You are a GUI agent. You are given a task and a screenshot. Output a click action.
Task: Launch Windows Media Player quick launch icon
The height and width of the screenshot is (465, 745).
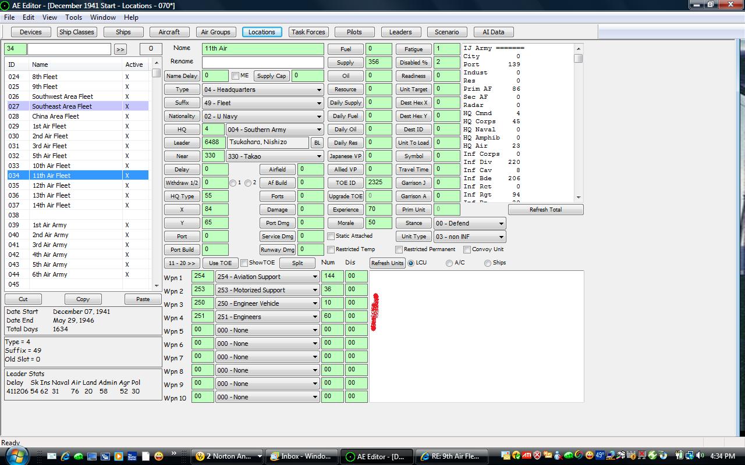tap(119, 456)
